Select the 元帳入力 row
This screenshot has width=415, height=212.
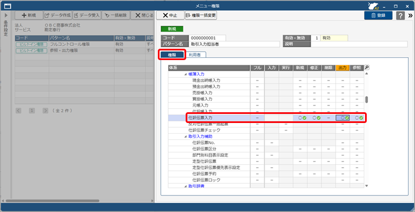266,105
